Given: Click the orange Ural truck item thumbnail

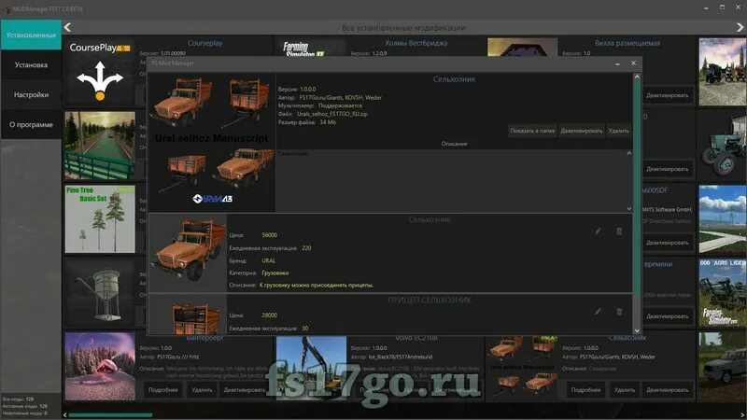Looking at the screenshot, I should [x=189, y=253].
